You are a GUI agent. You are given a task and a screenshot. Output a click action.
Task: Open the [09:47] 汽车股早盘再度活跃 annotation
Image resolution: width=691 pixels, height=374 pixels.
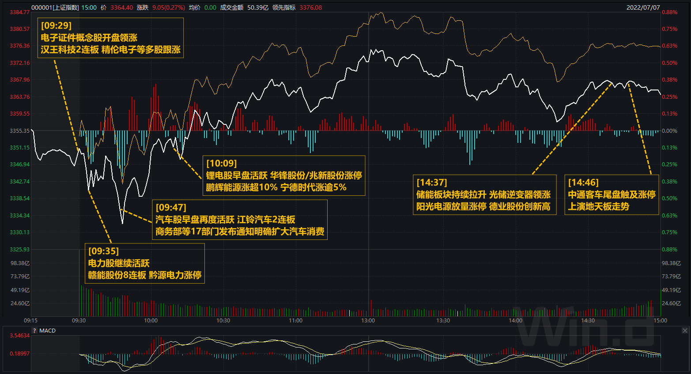(240, 220)
